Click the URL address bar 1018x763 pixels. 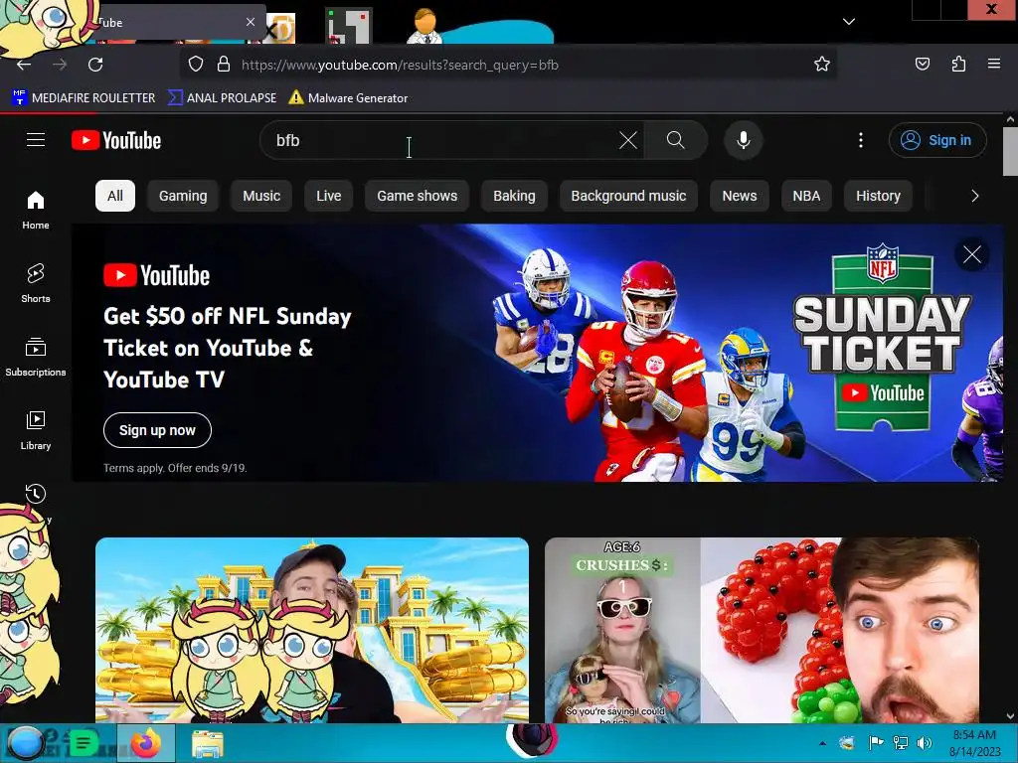(x=508, y=65)
